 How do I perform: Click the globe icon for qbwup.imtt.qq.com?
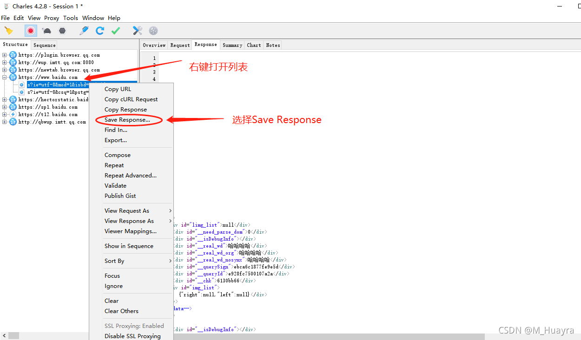pyautogui.click(x=13, y=122)
